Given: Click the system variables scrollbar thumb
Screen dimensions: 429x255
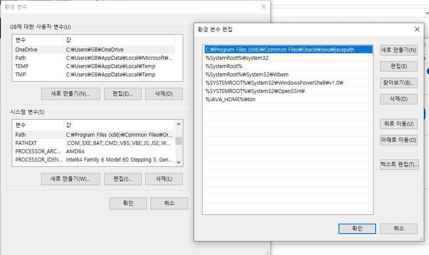Looking at the screenshot, I should (179, 141).
